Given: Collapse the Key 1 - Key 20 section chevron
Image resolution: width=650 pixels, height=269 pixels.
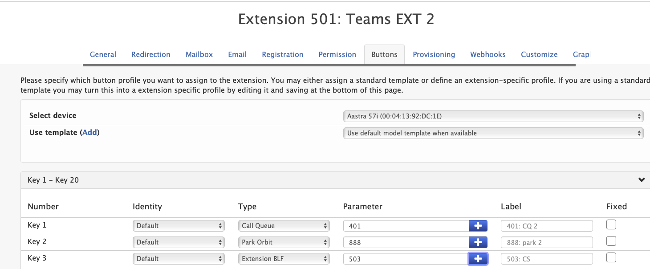Looking at the screenshot, I should 641,180.
